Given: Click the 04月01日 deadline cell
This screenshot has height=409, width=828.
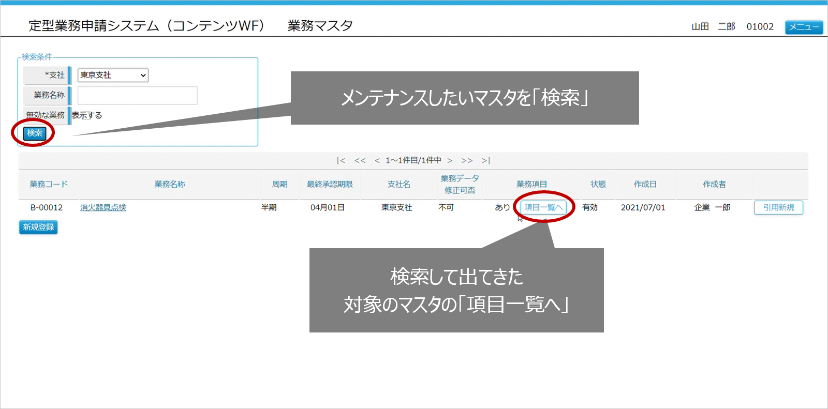Looking at the screenshot, I should point(328,207).
